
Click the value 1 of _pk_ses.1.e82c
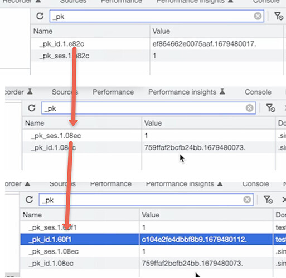pyautogui.click(x=154, y=56)
